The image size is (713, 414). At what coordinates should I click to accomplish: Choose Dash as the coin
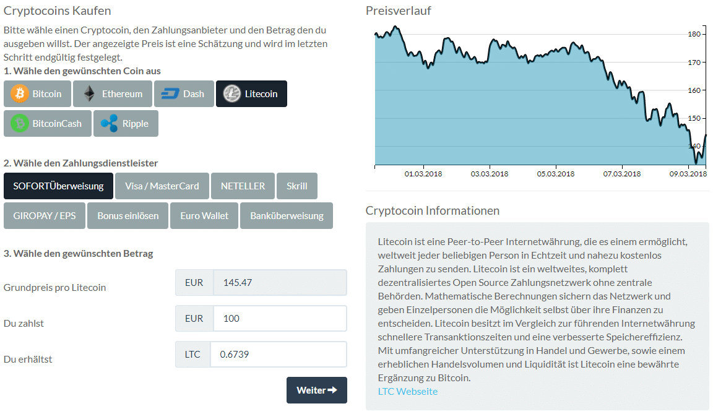(184, 93)
